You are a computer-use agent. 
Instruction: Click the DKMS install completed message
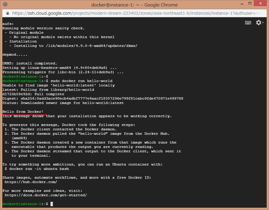point(28,63)
